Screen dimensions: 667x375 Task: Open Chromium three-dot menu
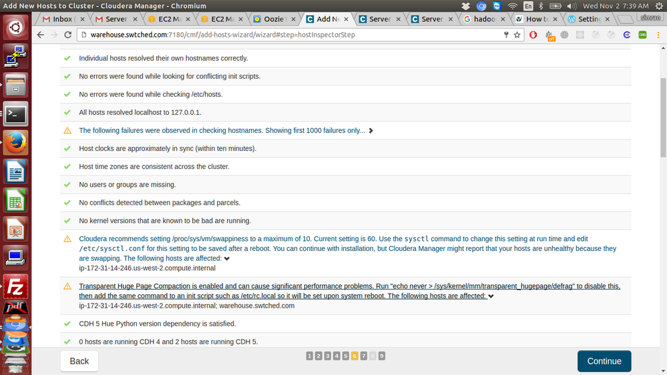pos(658,35)
